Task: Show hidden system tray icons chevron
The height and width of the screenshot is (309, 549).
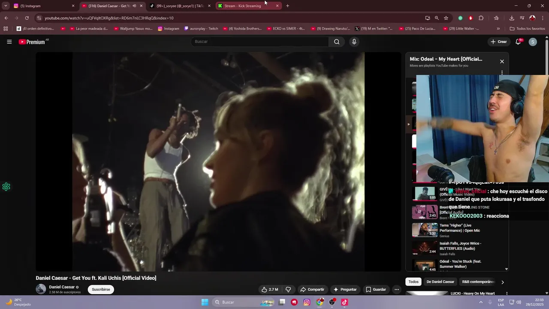Action: 481,302
